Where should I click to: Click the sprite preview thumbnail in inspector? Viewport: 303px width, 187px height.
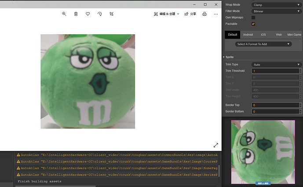pos(263,152)
